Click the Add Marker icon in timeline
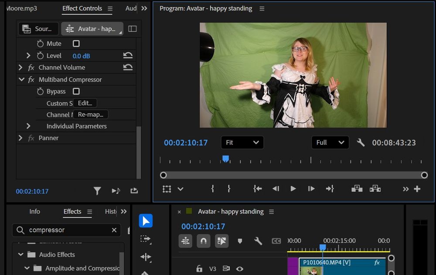This screenshot has width=436, height=275. [240, 241]
